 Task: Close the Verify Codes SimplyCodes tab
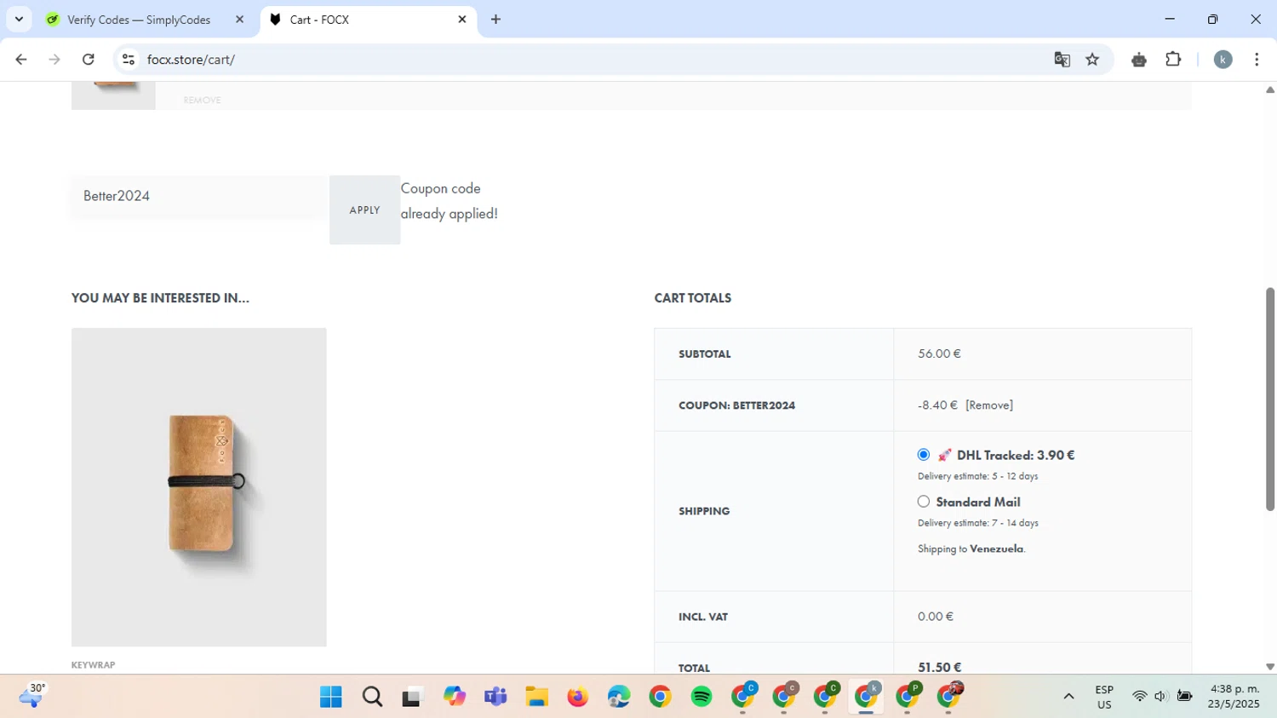click(x=239, y=20)
